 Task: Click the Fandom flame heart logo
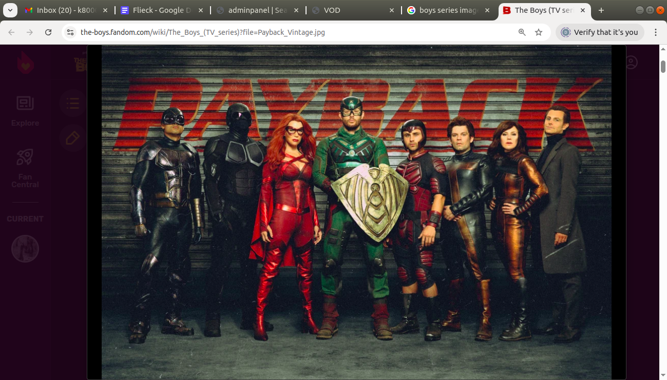point(25,62)
